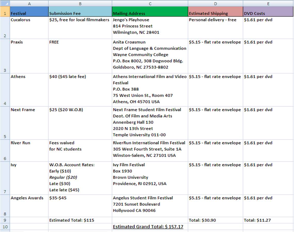294x232 pixels.
Task: Click the blue Festival header cell
Action: tap(29, 12)
